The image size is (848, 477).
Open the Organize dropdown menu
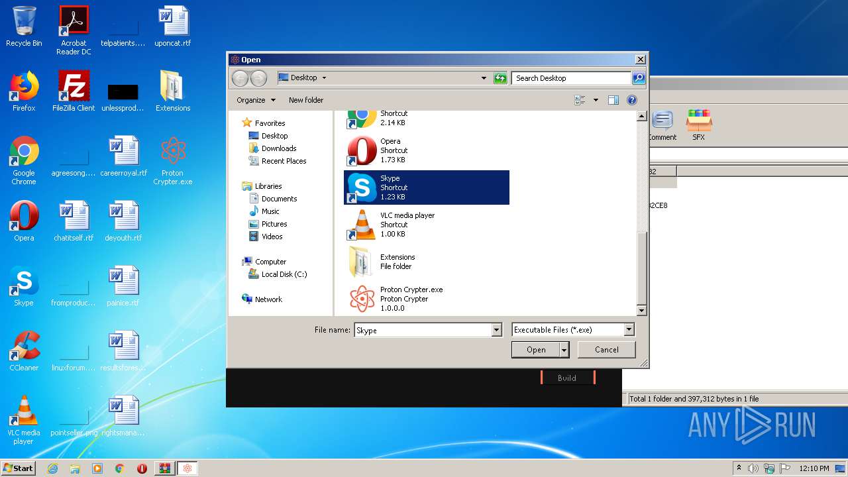[256, 100]
